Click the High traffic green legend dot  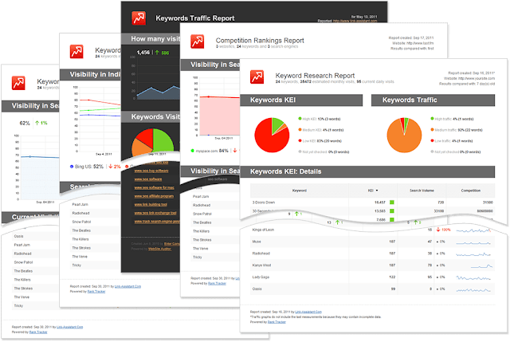point(432,119)
